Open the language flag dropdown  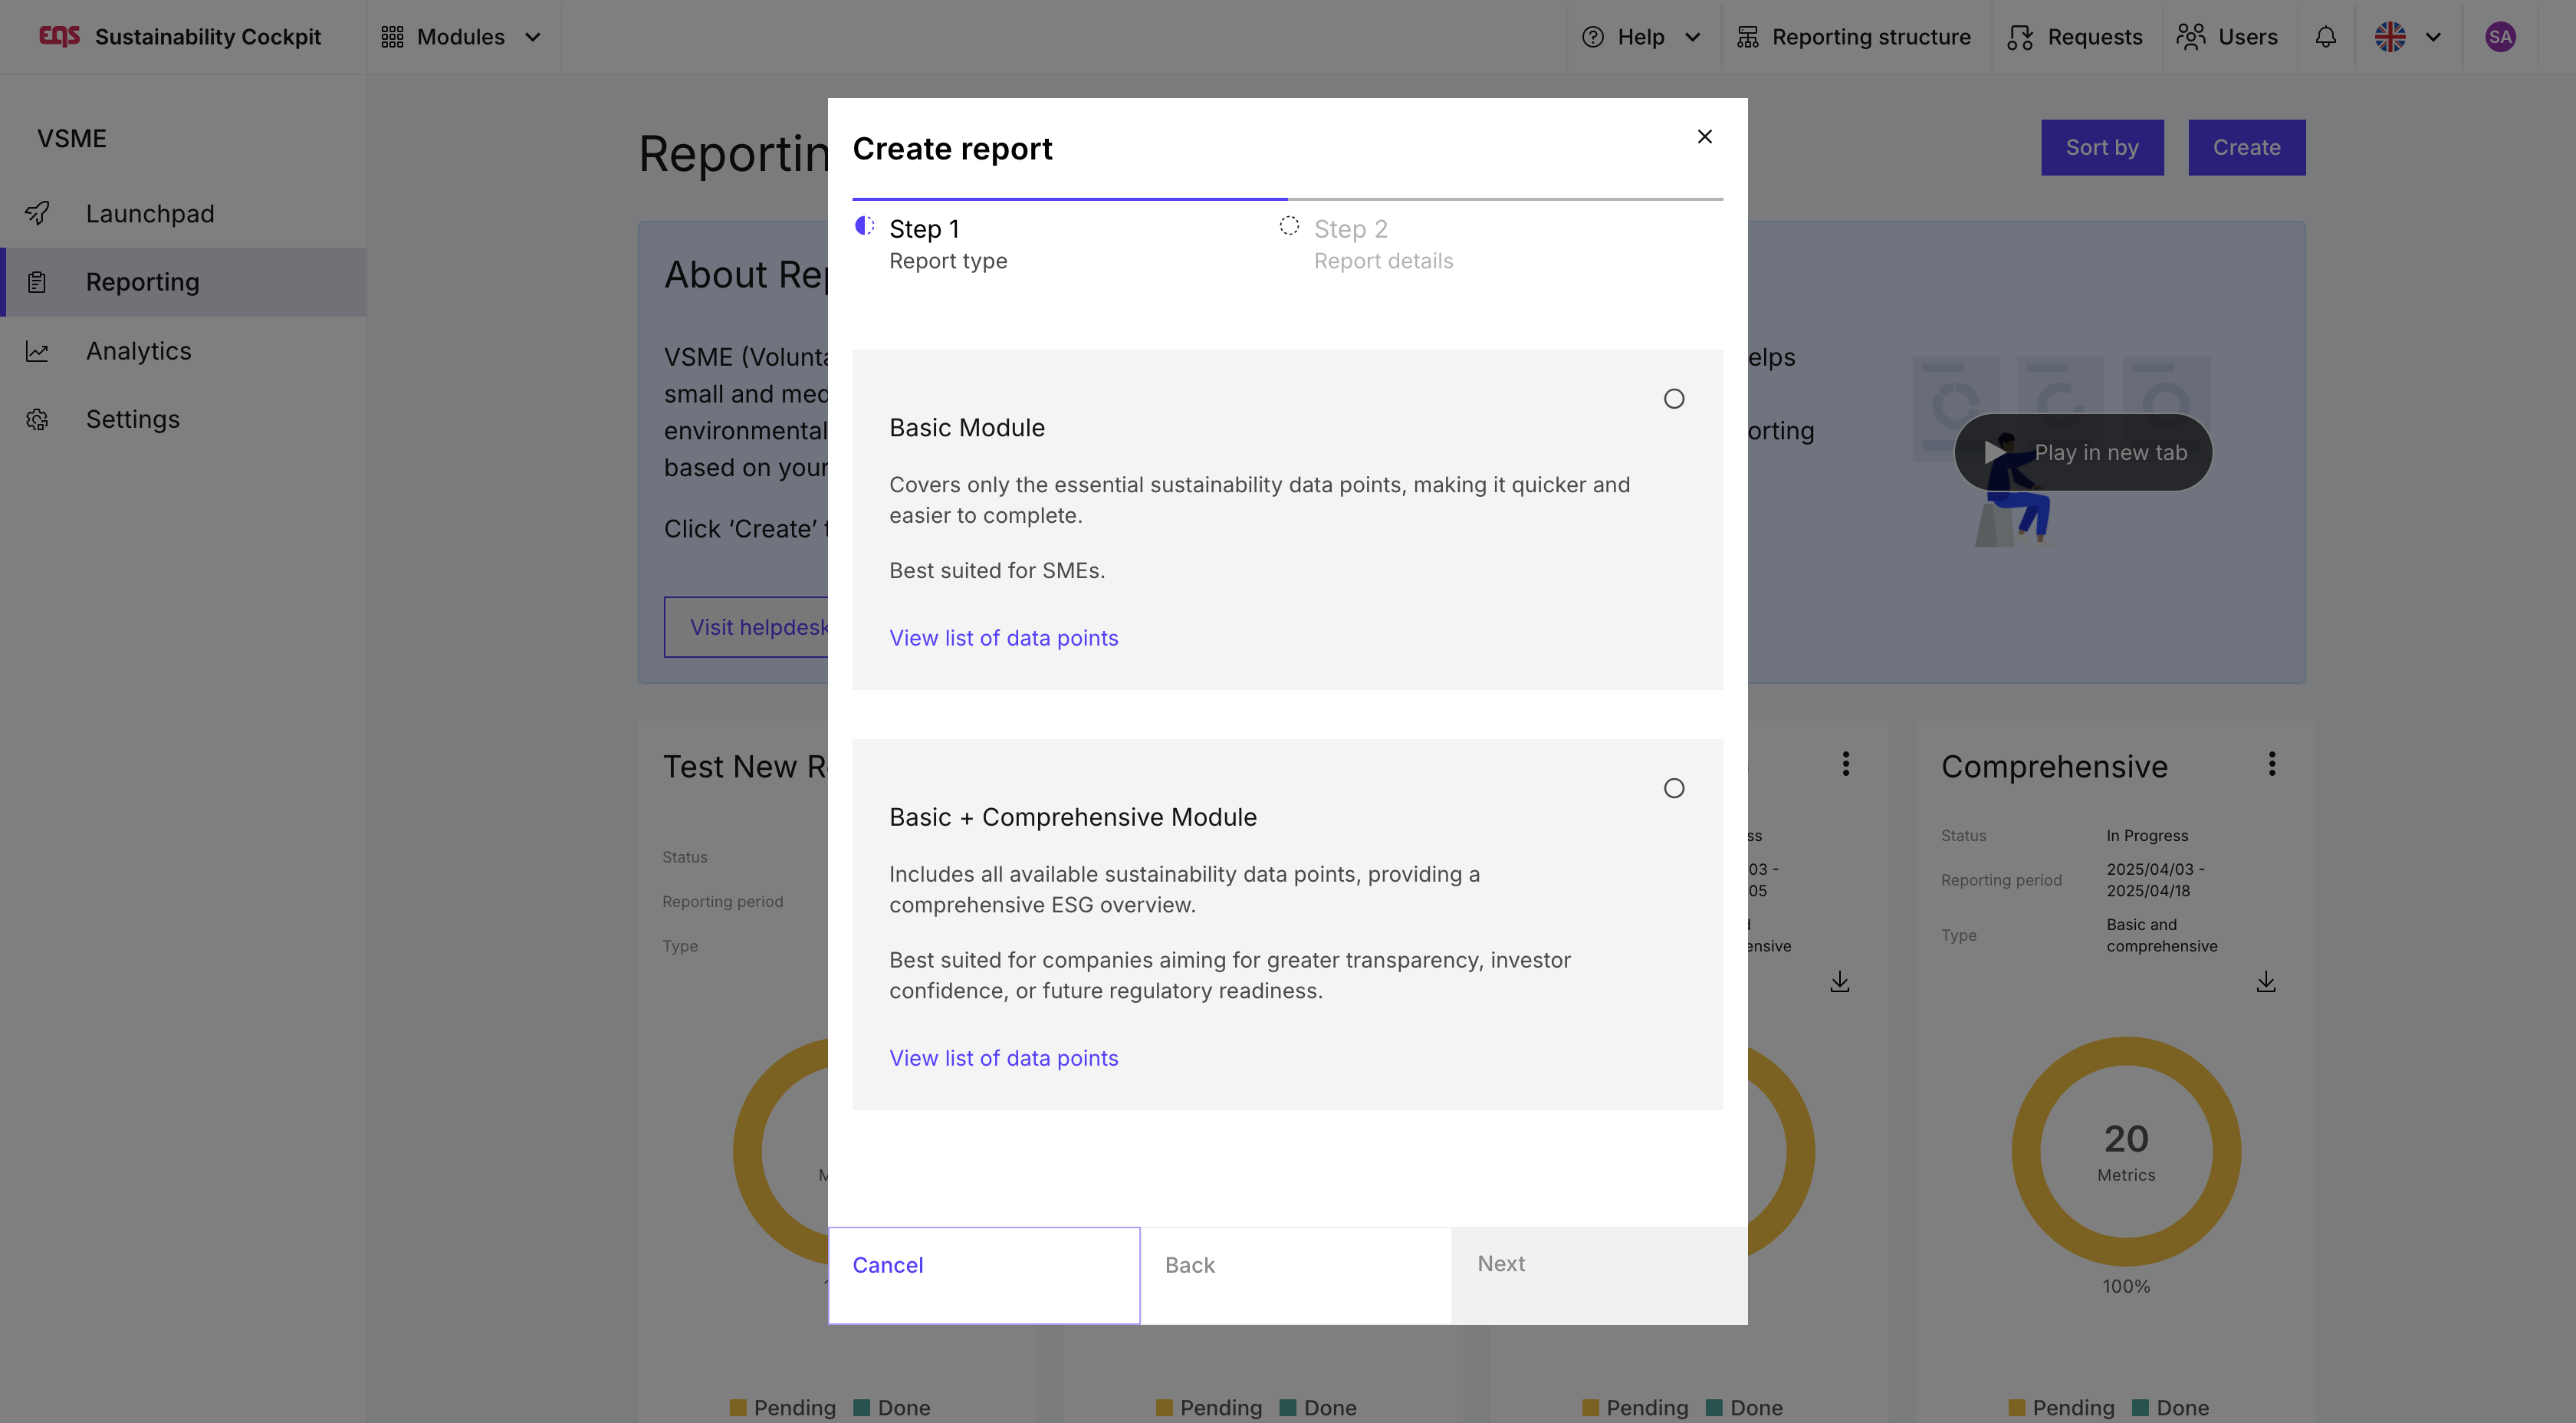(x=2407, y=37)
